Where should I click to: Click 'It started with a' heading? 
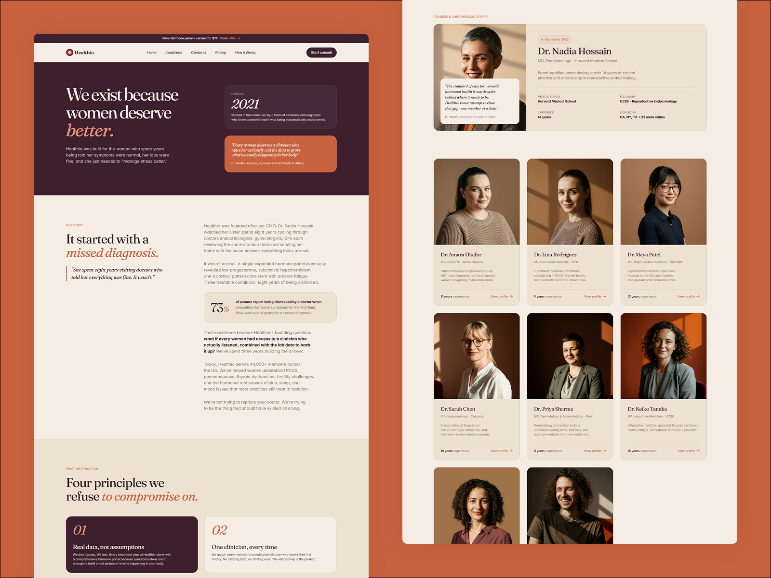coord(107,239)
